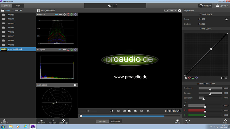Open the preview settings gear icon
Image resolution: width=230 pixels, height=129 pixels.
coord(180,11)
